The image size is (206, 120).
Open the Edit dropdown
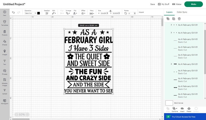pos(54,13)
